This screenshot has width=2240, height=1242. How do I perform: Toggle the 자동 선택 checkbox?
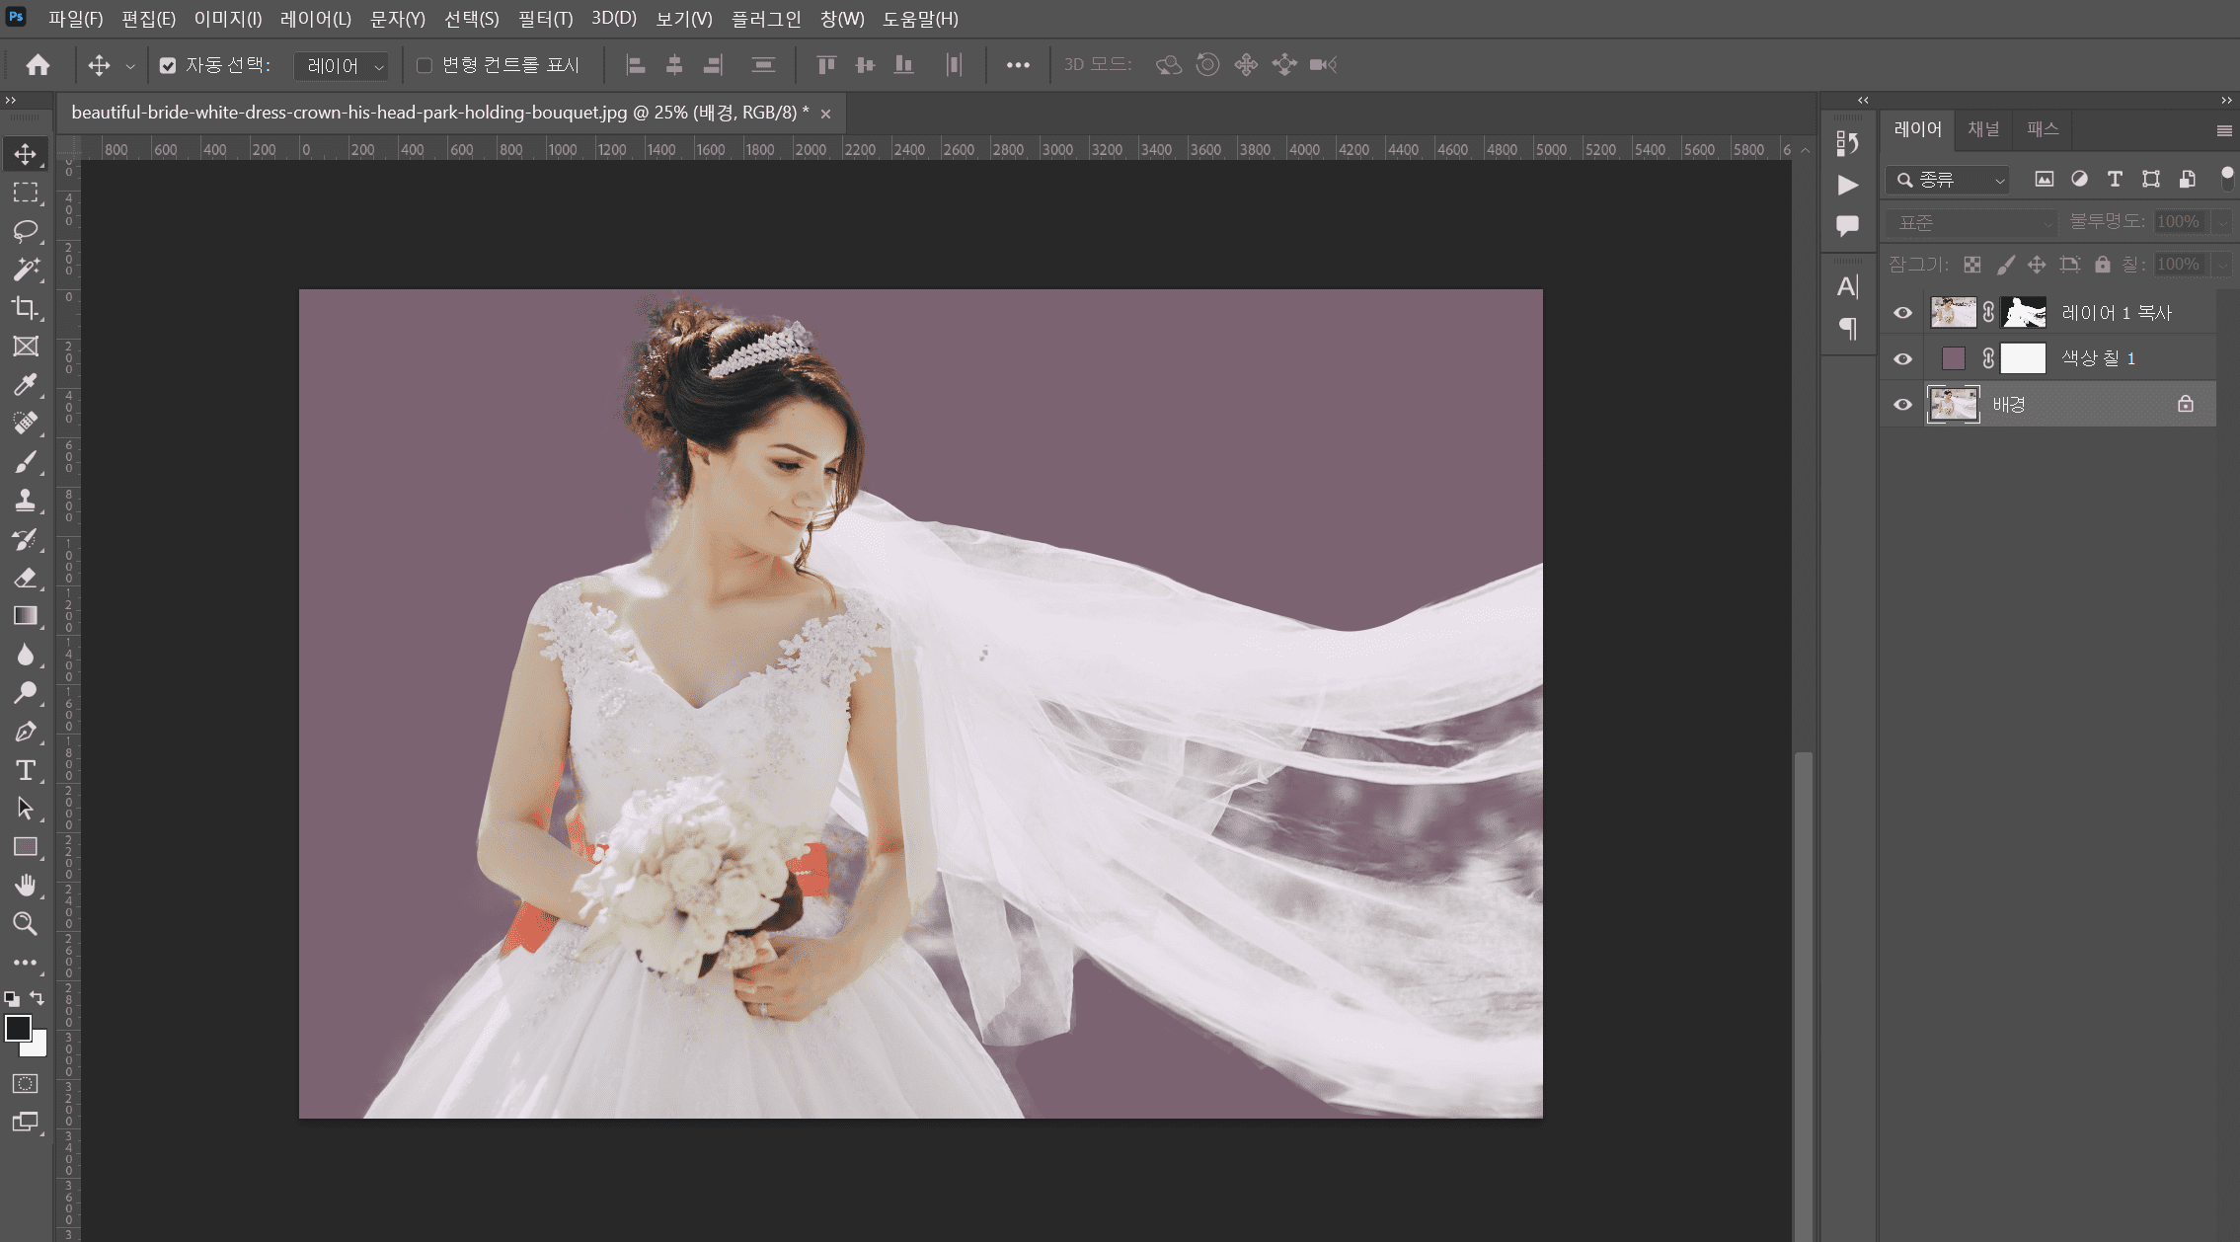168,65
